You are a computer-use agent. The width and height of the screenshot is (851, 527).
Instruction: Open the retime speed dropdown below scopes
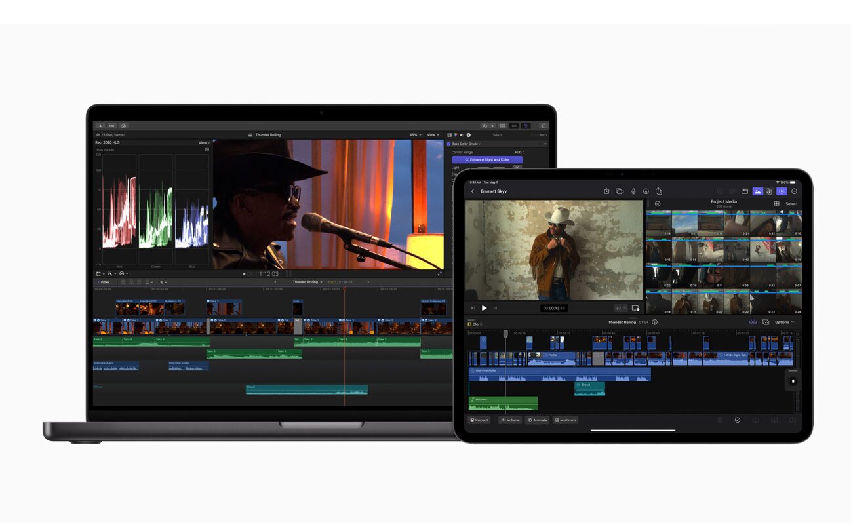coord(123,273)
